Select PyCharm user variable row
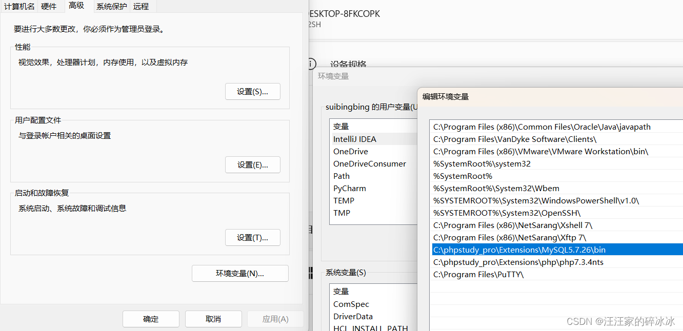 (x=374, y=188)
